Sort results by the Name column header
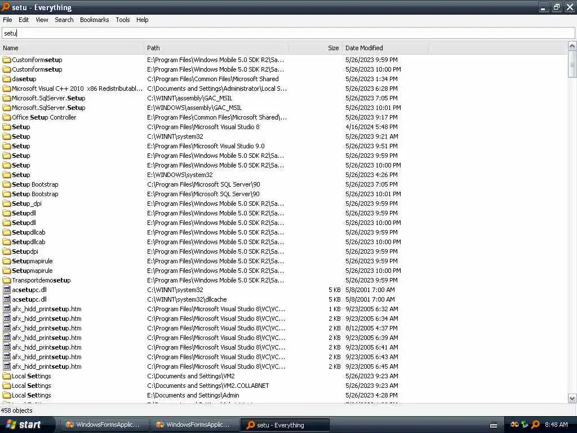The width and height of the screenshot is (577, 433). point(72,48)
